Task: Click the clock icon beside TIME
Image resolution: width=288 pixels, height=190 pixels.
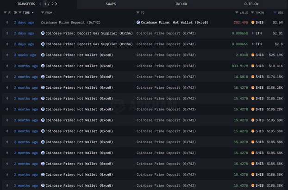Action: (x=15, y=12)
